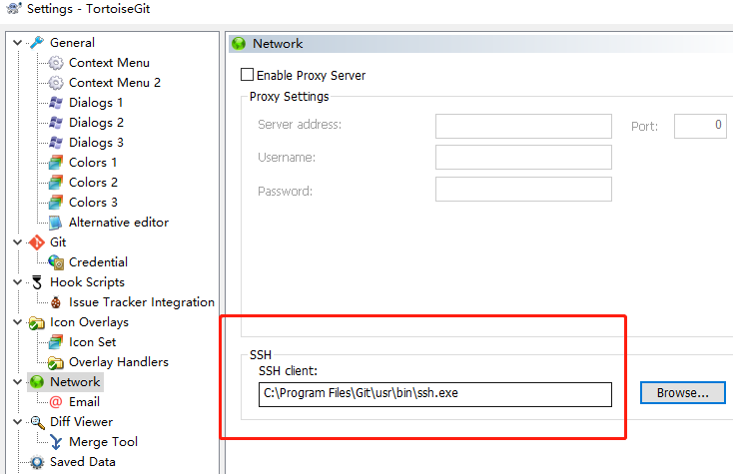Click the Alternative editor document icon
Viewport: 733px width, 474px height.
(56, 223)
